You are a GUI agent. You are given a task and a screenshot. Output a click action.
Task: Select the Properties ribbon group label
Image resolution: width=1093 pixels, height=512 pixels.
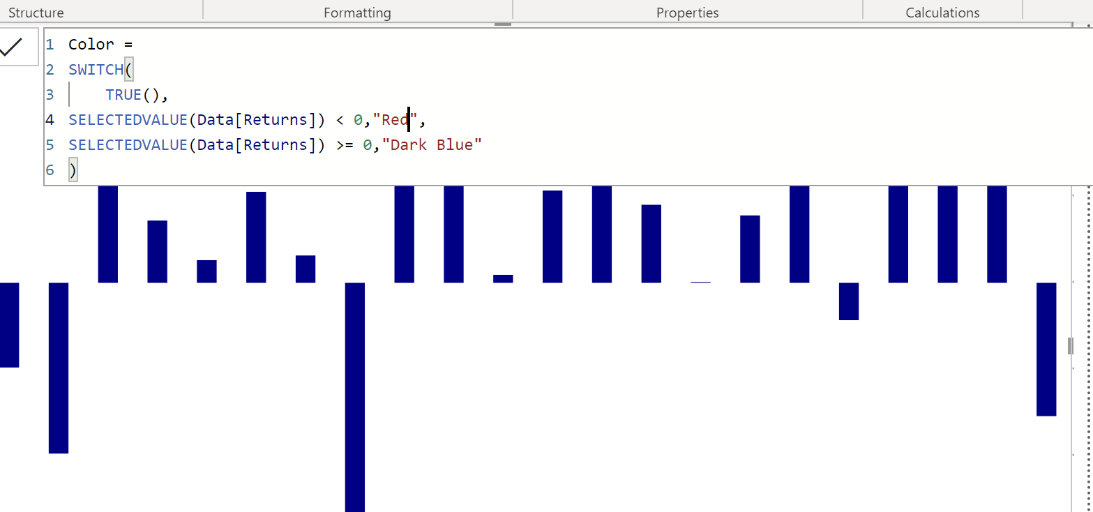[687, 13]
